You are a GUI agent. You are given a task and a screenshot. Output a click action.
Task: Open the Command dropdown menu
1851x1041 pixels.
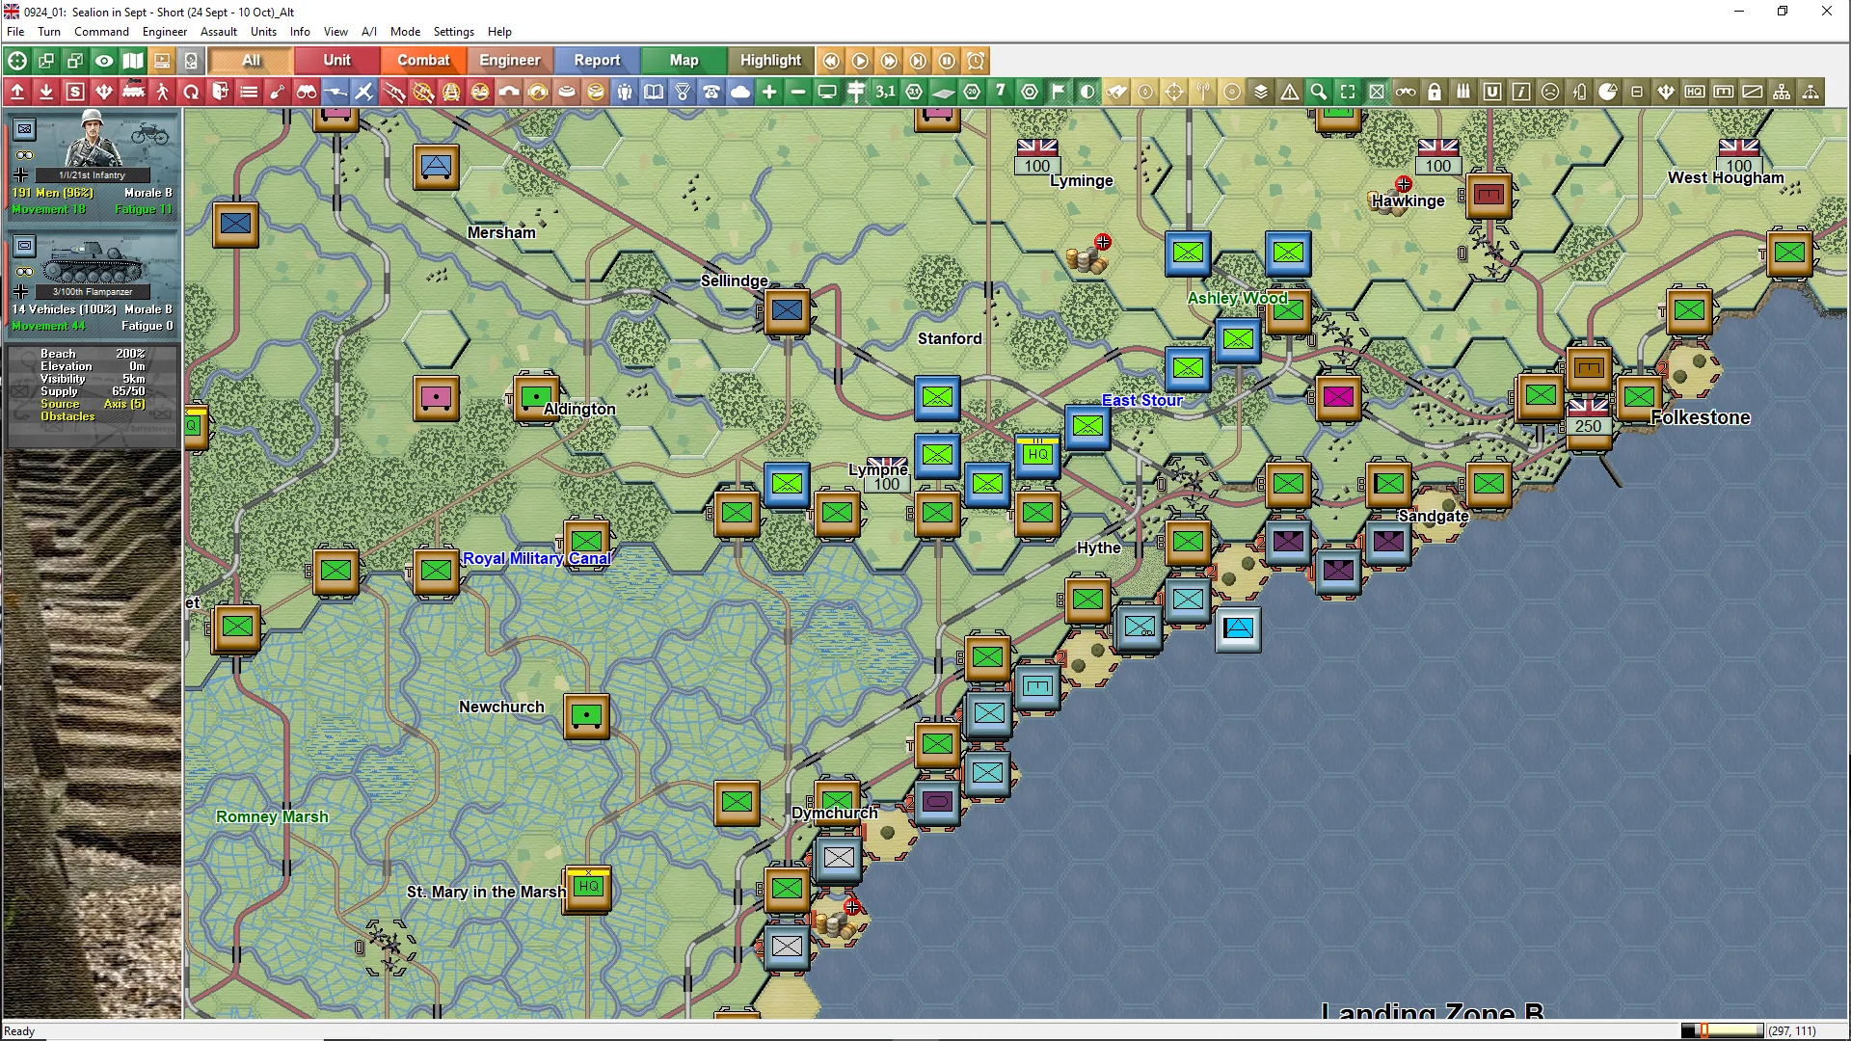(x=101, y=32)
